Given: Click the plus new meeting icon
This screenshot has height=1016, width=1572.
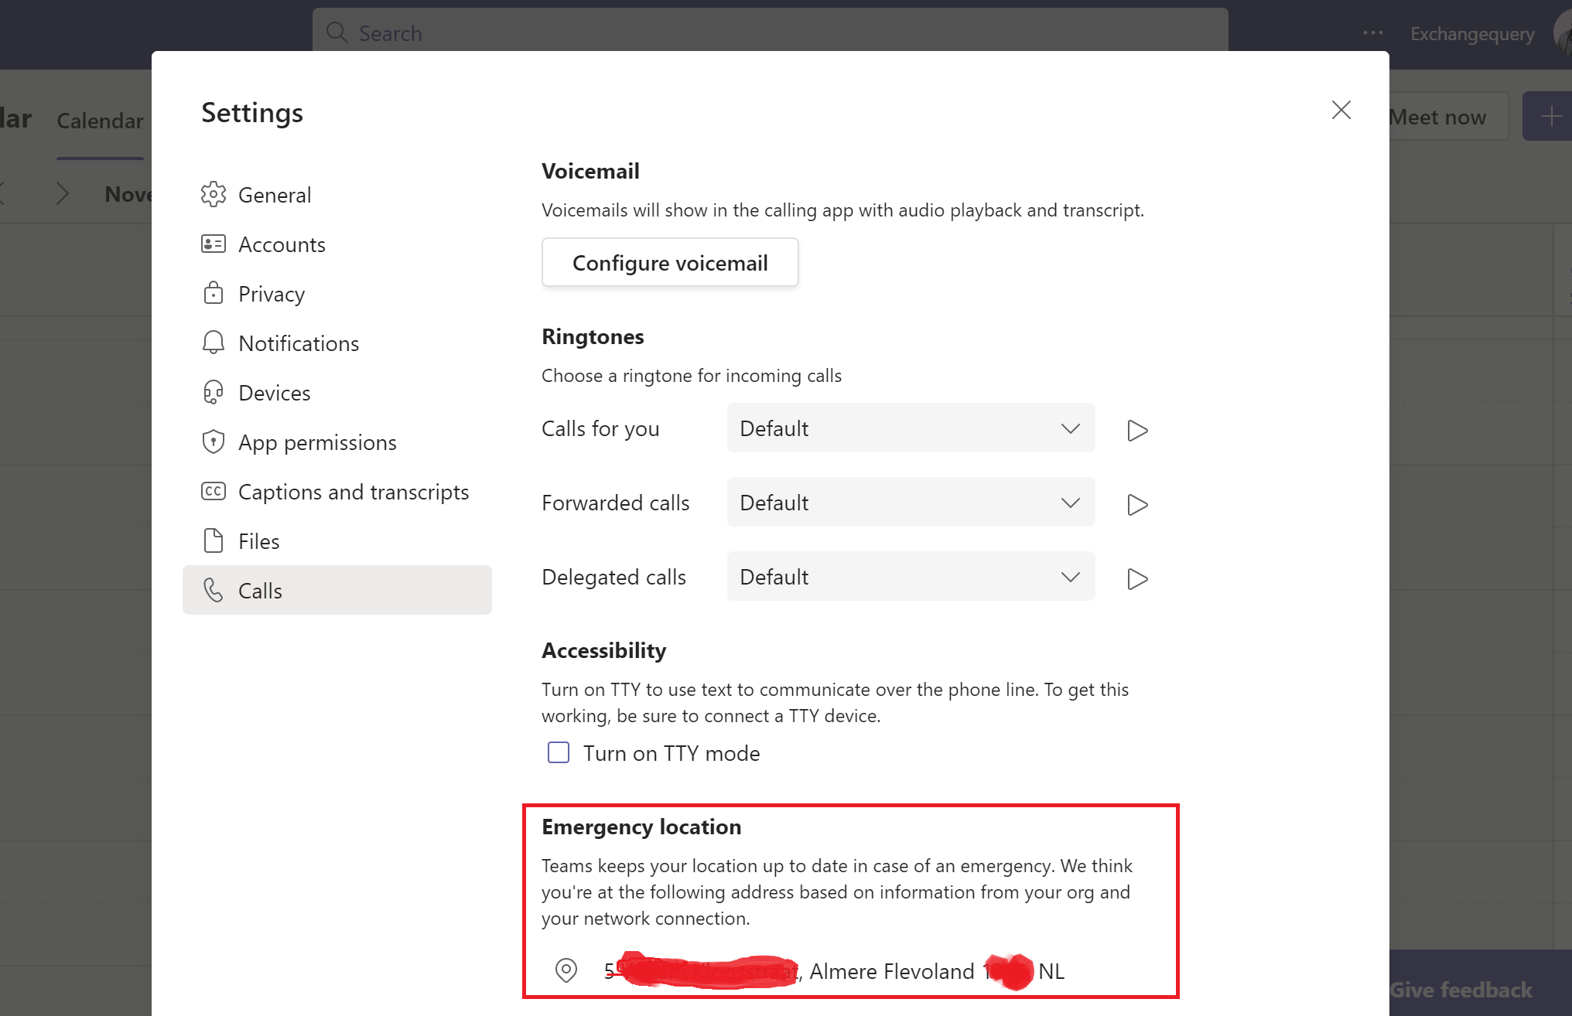Looking at the screenshot, I should coord(1550,117).
